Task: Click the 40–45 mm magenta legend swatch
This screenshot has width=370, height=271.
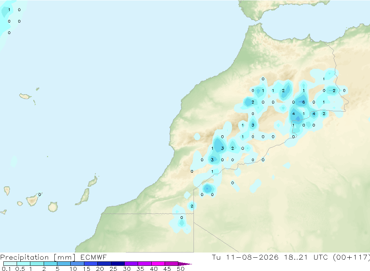Action: tap(158, 264)
